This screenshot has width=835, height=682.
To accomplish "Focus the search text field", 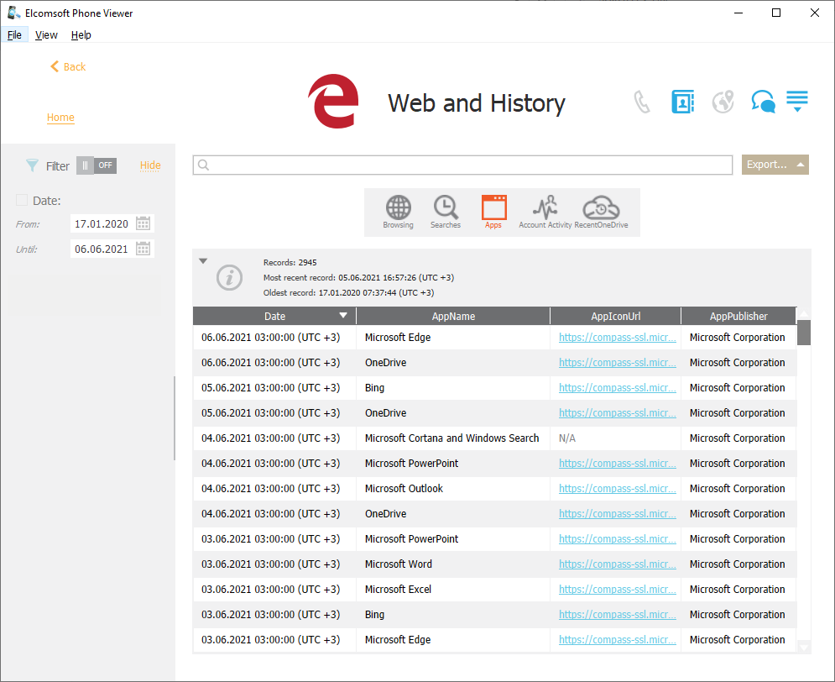I will pyautogui.click(x=462, y=165).
